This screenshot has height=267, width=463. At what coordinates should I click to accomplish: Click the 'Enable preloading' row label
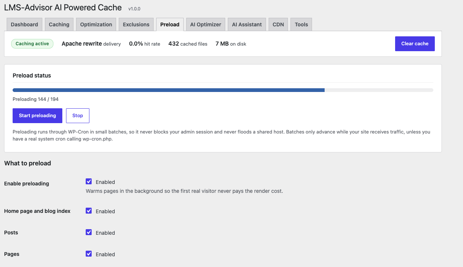pyautogui.click(x=26, y=184)
